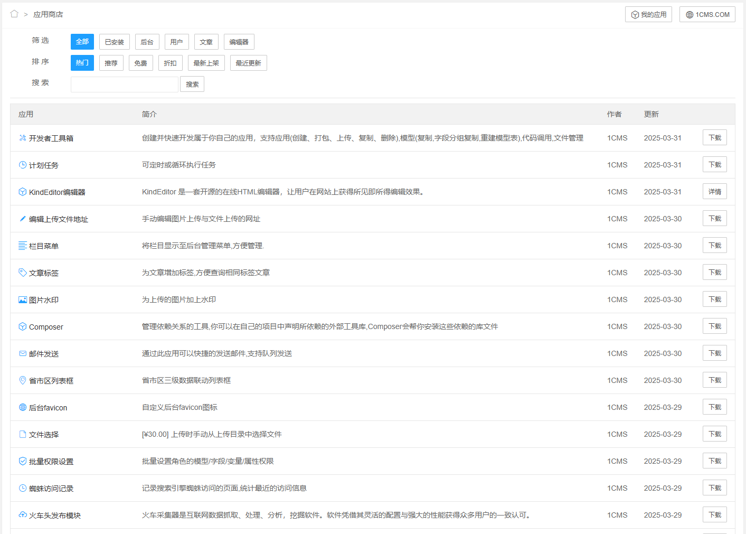Filter apps by 文章 category
Viewport: 746px width, 534px height.
tap(206, 42)
